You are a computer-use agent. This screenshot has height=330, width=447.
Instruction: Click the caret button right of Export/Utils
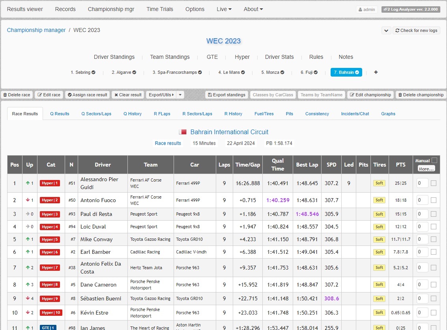point(180,95)
